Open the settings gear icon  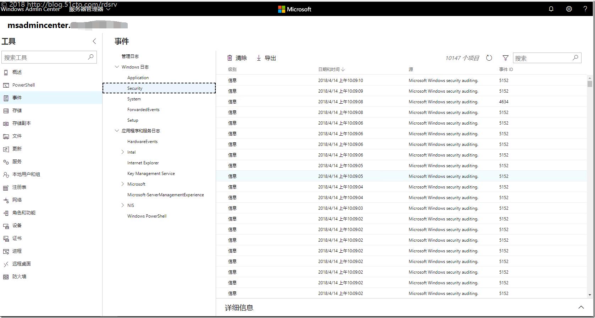pyautogui.click(x=569, y=9)
